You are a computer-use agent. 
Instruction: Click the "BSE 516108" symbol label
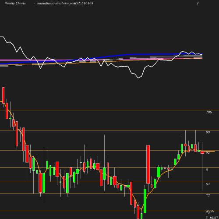84,3
